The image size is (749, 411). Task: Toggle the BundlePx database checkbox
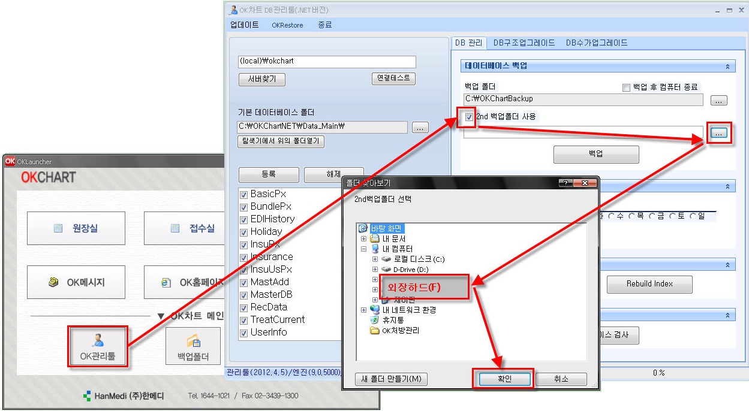click(x=244, y=207)
